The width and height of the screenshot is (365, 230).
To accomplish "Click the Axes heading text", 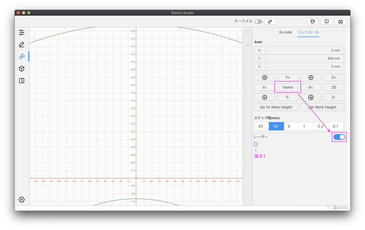I will (258, 42).
